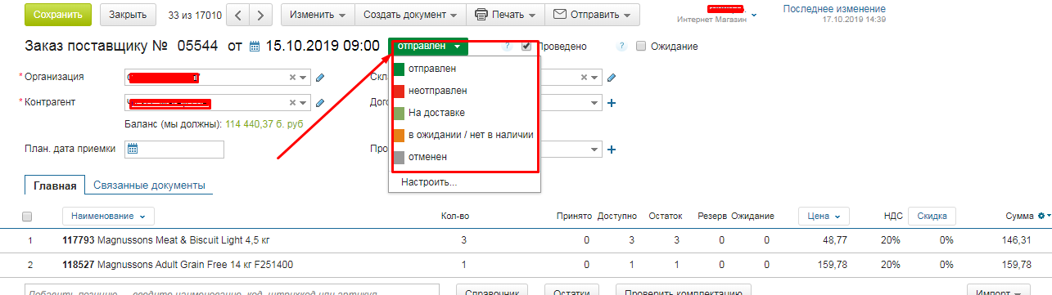Clear the Организация field with the x
Screen dimensions: 1052x295
coord(292,78)
